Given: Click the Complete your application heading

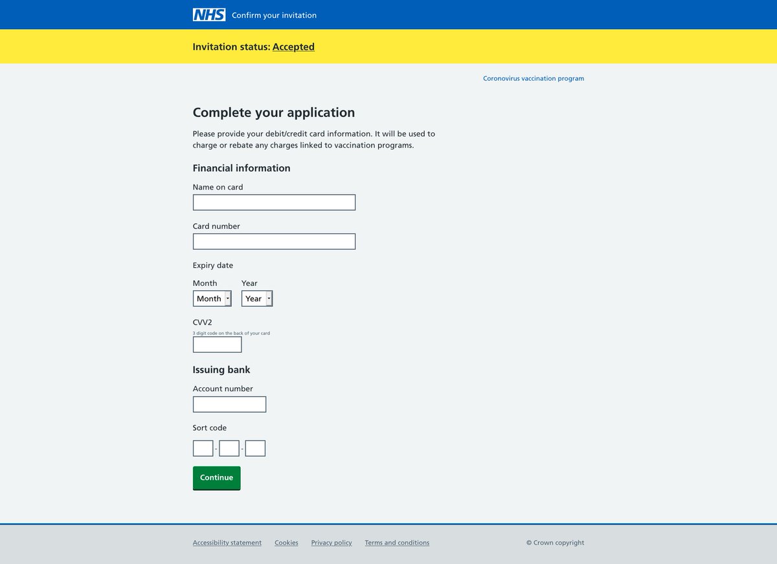Looking at the screenshot, I should click(x=274, y=113).
